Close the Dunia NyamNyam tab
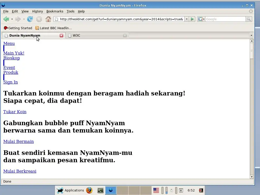Screen dimensions: 260x195 pos(61,36)
